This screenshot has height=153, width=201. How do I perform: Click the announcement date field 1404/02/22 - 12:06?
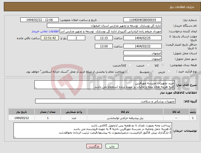click(x=40, y=20)
